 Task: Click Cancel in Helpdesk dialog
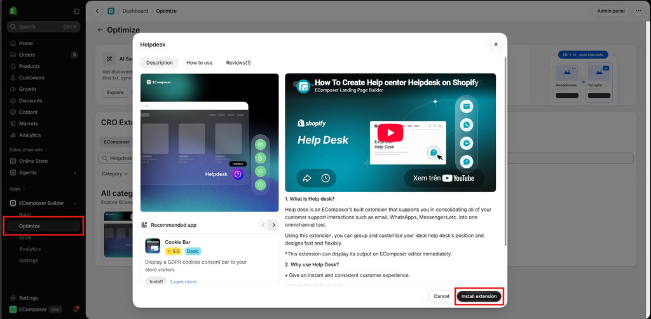[441, 296]
